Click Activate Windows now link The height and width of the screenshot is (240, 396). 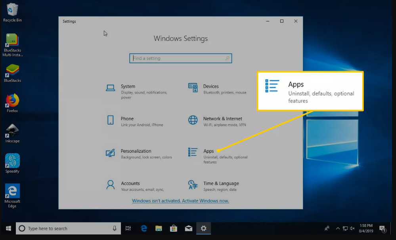(205, 201)
